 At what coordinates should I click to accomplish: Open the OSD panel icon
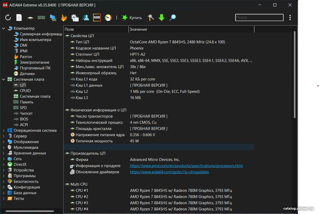pos(97,18)
